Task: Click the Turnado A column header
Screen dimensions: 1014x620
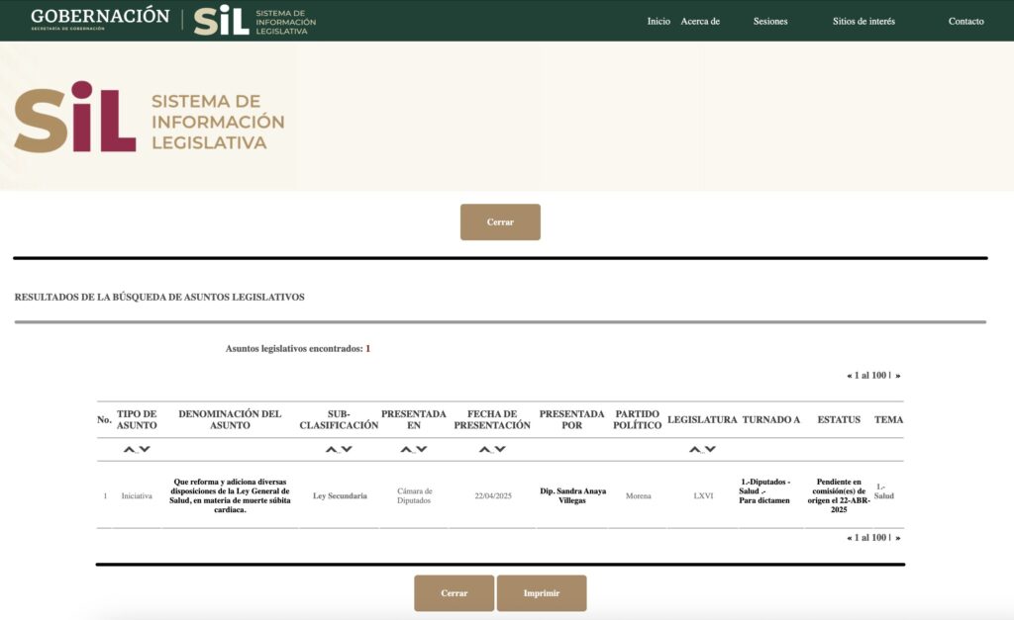Action: tap(770, 420)
